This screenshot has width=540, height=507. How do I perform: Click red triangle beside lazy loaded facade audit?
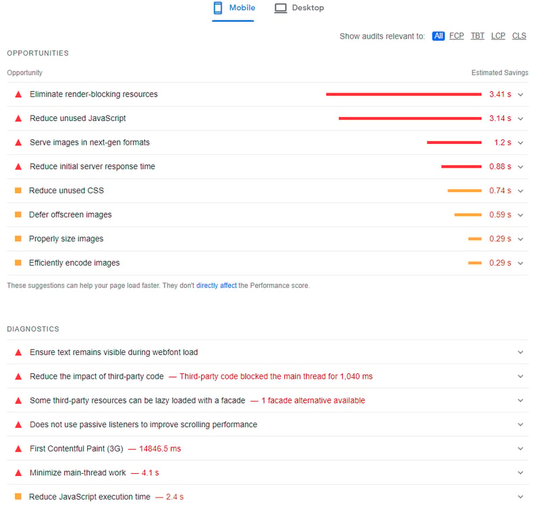pos(19,401)
